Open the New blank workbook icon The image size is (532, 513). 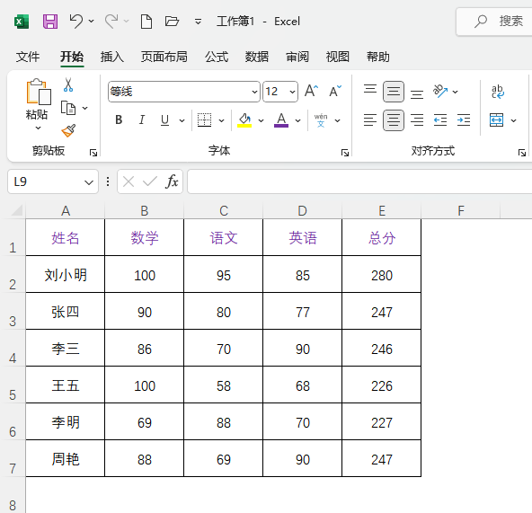tap(146, 22)
